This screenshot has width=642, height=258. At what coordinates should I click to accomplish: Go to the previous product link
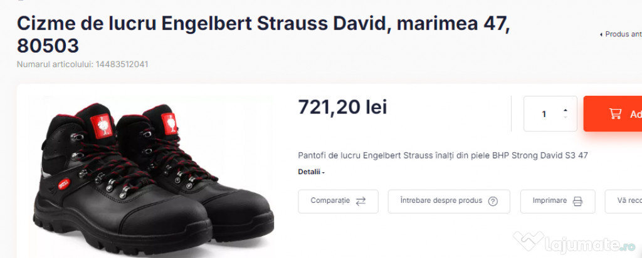tap(621, 34)
